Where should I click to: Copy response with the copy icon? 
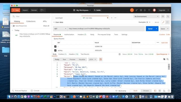[x=164, y=59]
